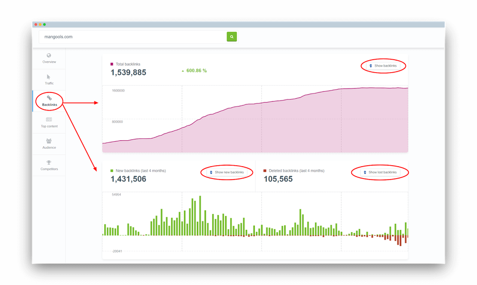The height and width of the screenshot is (285, 477).
Task: Click the 600.86 % growth indicator
Action: tap(196, 71)
